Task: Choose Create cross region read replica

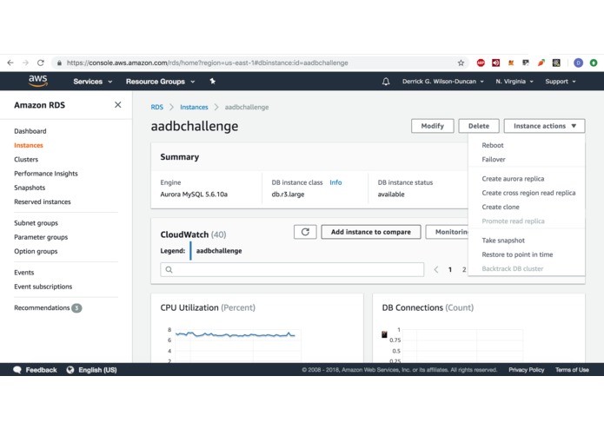Action: pyautogui.click(x=528, y=193)
